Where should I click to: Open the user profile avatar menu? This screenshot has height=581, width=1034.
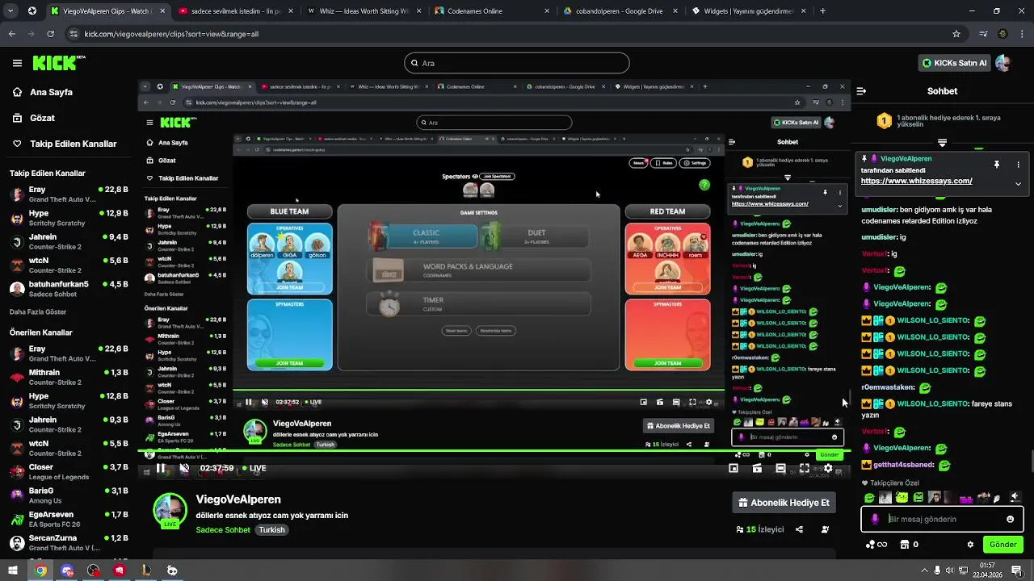1002,63
